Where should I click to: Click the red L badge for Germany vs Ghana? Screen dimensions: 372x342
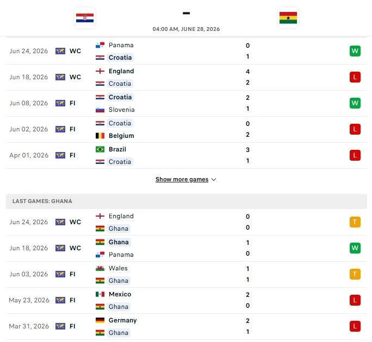355,326
